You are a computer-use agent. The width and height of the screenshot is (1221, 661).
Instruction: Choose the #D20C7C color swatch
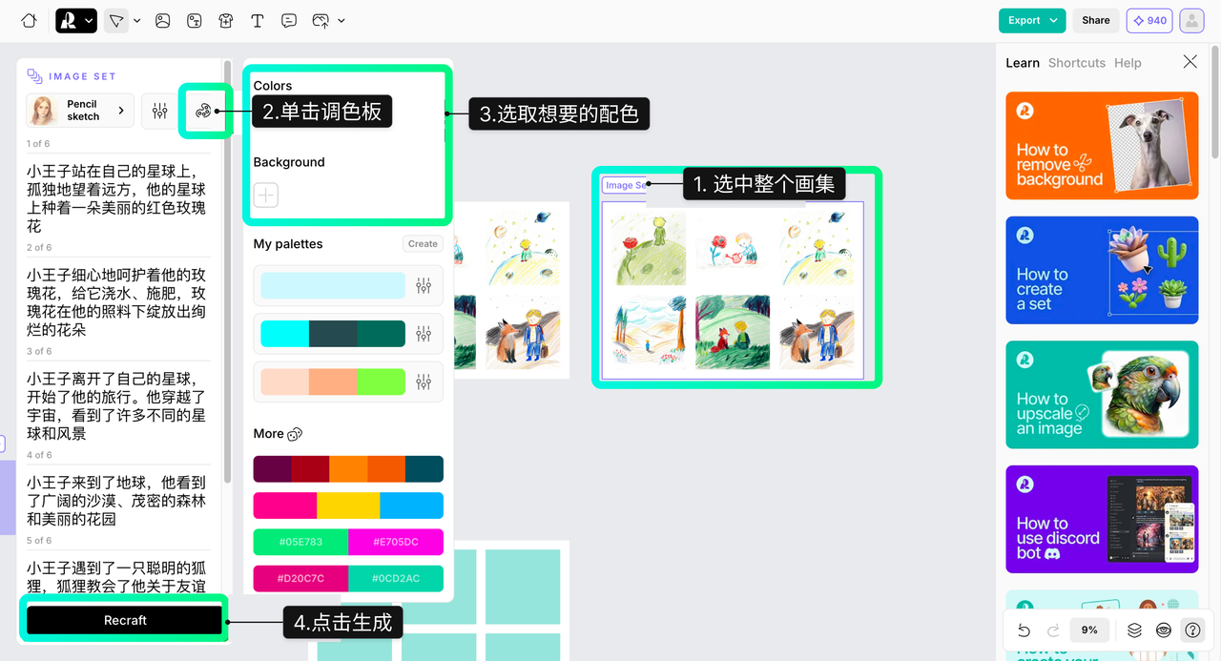(300, 578)
